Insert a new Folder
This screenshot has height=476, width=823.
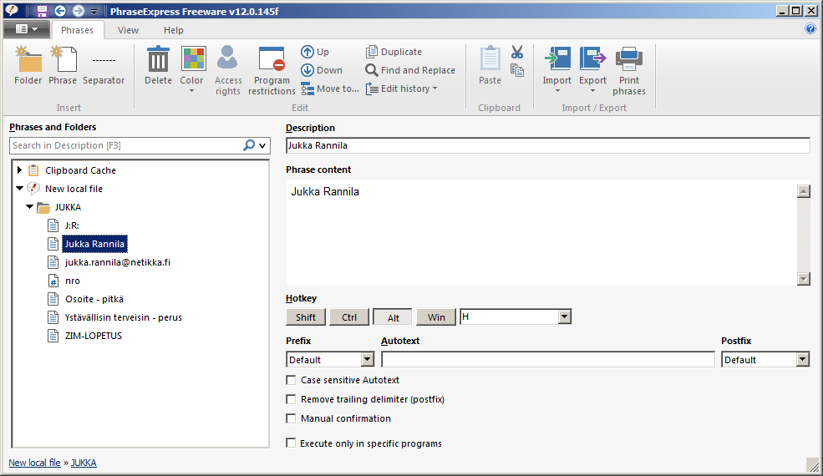point(28,66)
